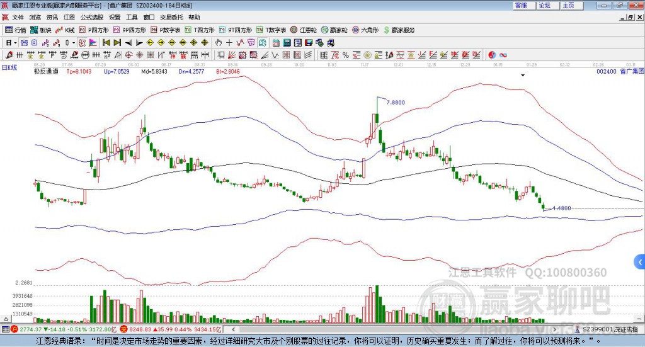This screenshot has width=645, height=347.
Task: Click the black right arrow icon
Action: (x=139, y=43)
